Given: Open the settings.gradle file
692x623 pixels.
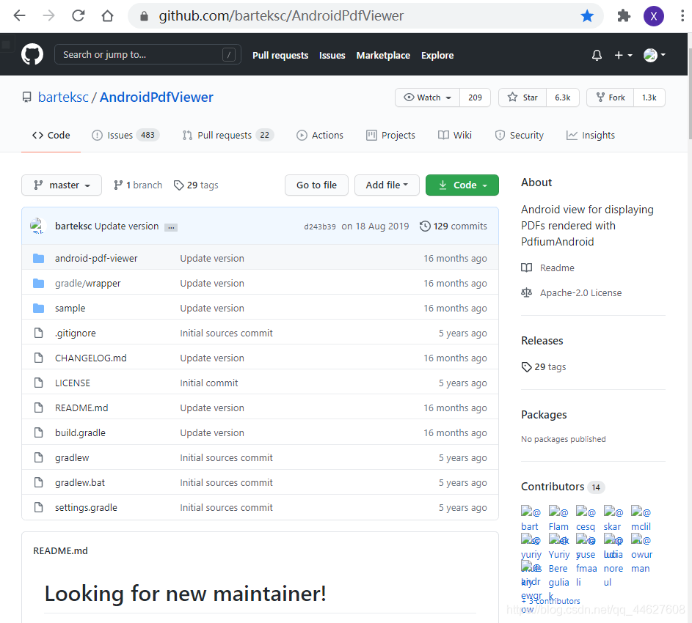Looking at the screenshot, I should coord(86,507).
